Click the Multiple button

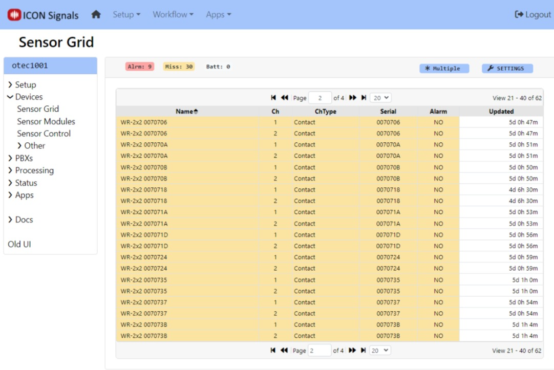[443, 69]
